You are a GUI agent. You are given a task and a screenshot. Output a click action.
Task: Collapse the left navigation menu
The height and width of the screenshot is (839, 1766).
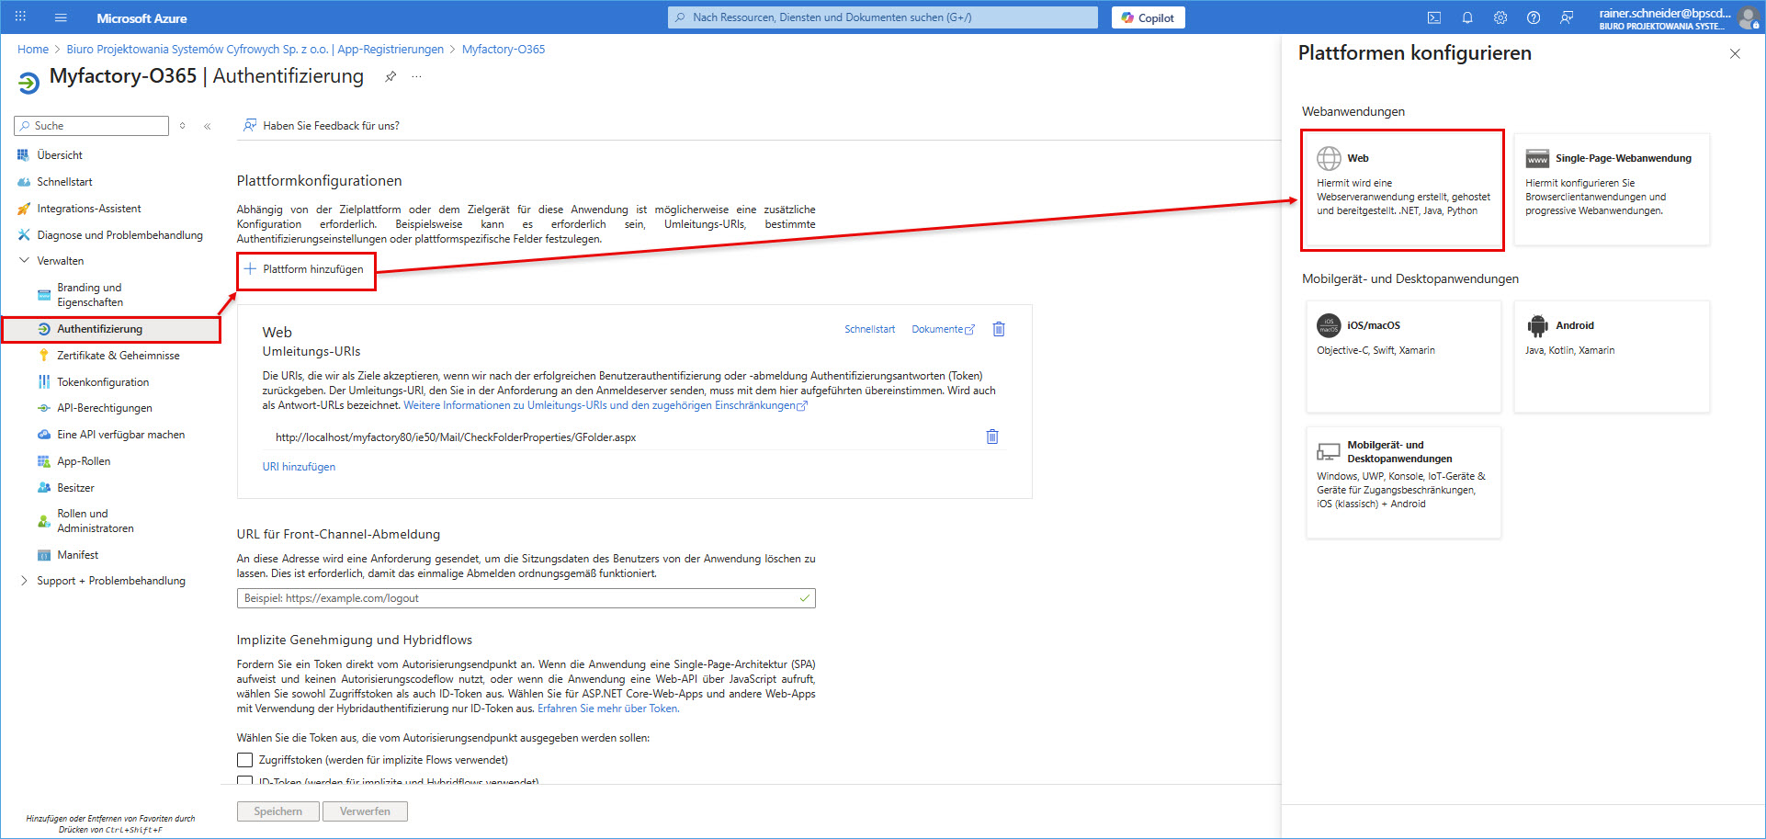[x=208, y=126]
